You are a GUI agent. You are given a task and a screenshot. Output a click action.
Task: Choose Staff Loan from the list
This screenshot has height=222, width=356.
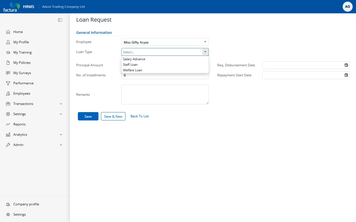pyautogui.click(x=165, y=65)
